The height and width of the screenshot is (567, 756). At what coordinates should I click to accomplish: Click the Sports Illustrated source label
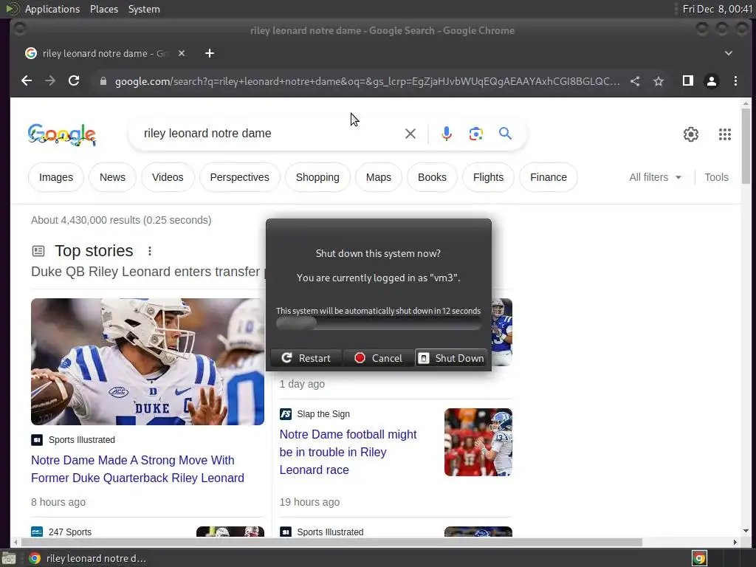coord(81,440)
